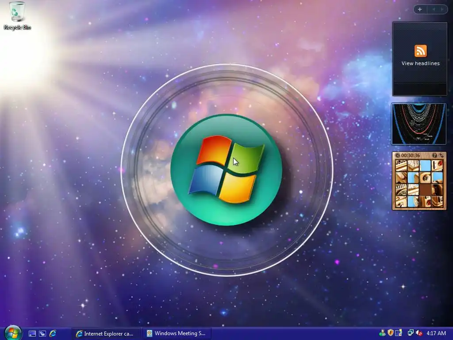Open the Windows Security shield tray icon
The height and width of the screenshot is (340, 453).
click(x=391, y=333)
